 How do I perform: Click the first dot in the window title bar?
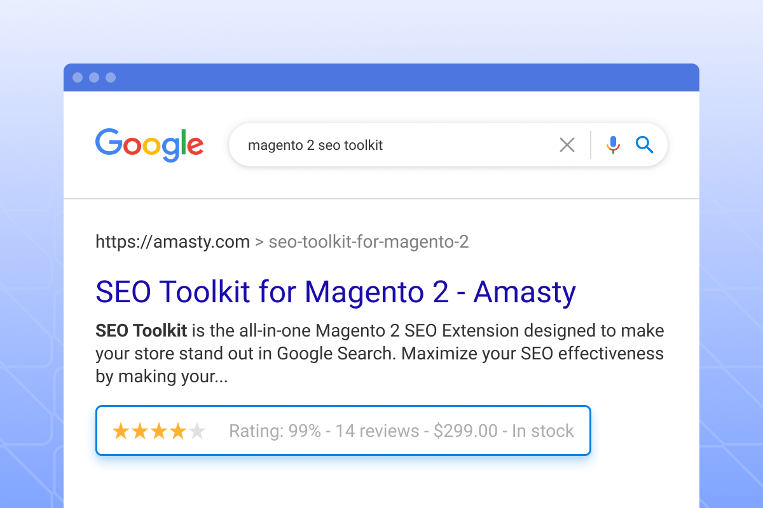[78, 77]
